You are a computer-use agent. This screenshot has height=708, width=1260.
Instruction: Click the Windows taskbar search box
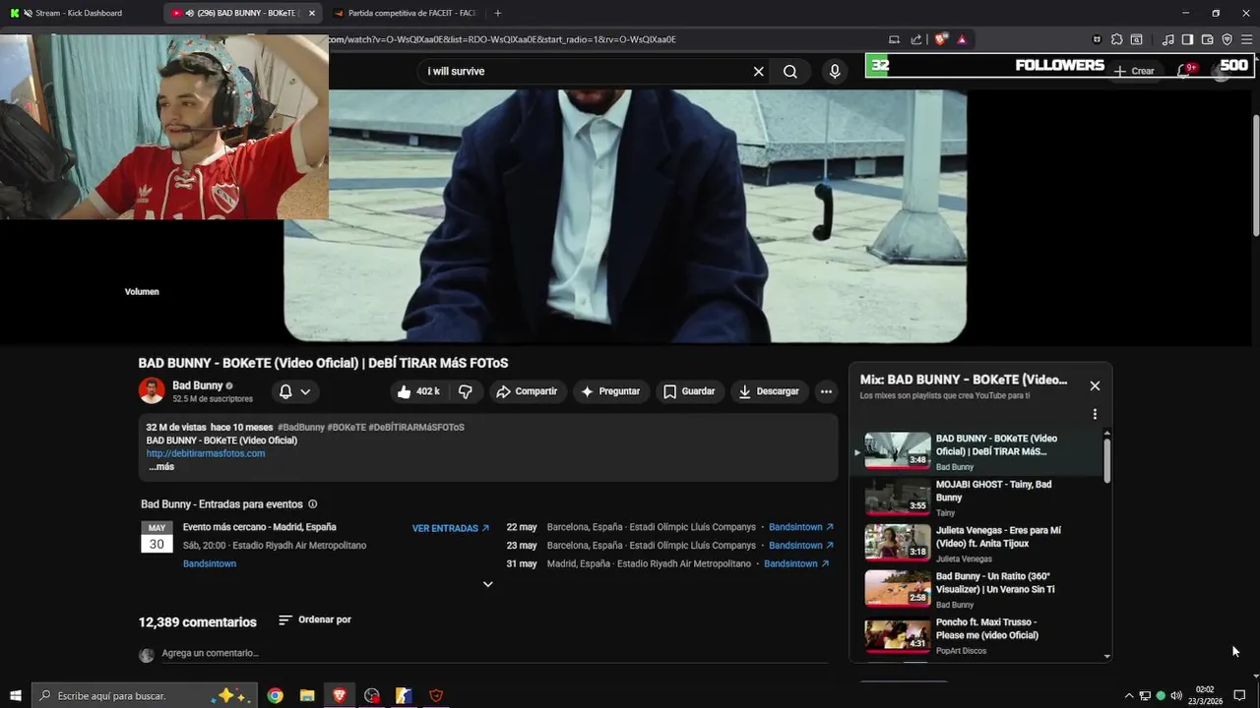tap(145, 695)
